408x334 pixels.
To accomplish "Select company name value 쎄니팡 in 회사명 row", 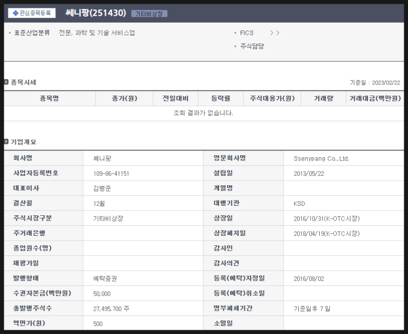I will click(x=102, y=158).
